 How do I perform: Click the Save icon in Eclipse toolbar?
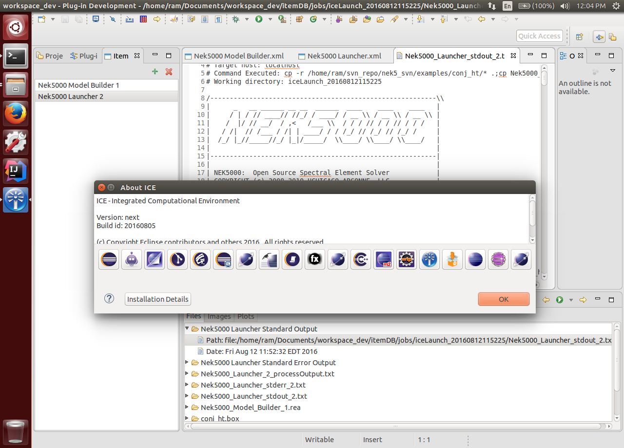65,19
